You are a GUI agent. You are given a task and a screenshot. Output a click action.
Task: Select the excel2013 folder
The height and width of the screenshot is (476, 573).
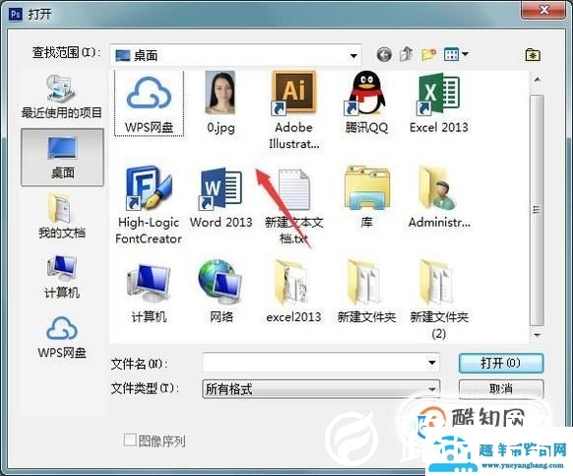click(293, 292)
